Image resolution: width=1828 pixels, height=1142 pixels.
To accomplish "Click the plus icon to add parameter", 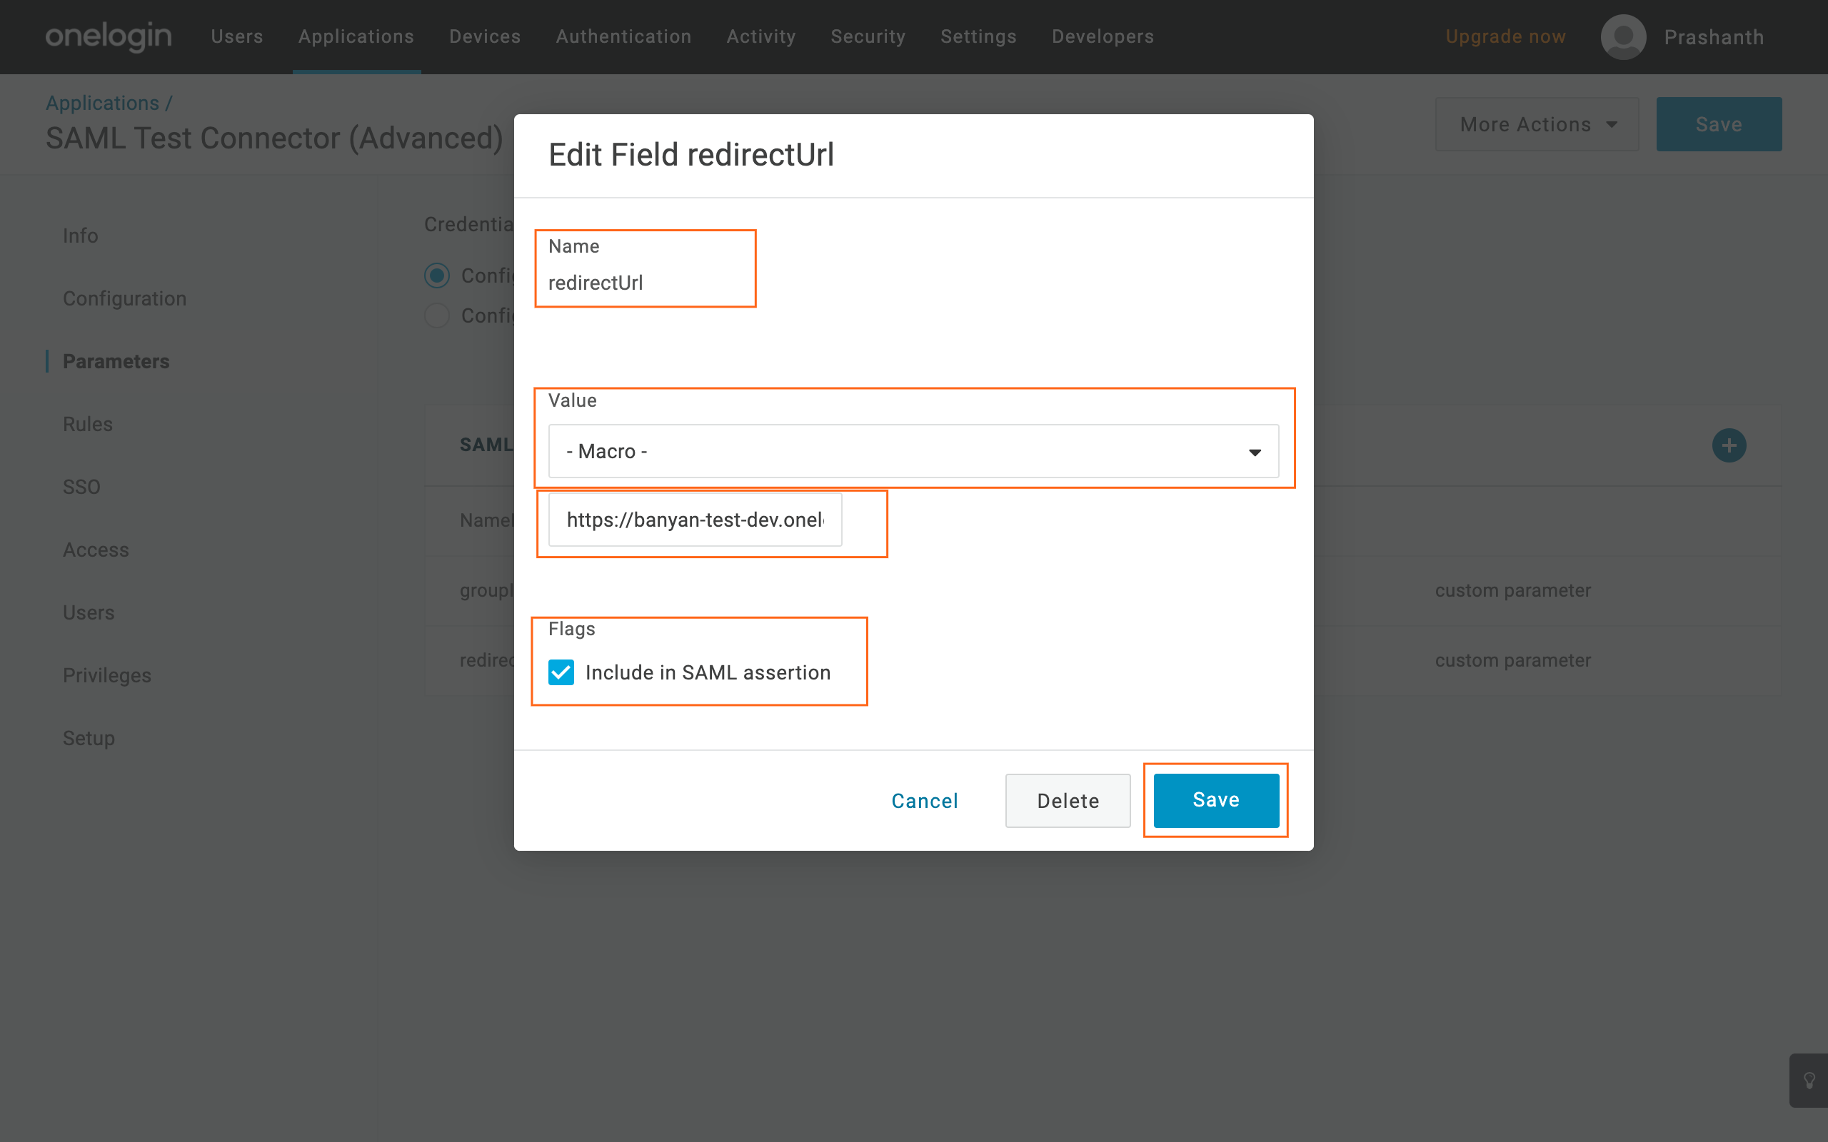I will [x=1728, y=445].
